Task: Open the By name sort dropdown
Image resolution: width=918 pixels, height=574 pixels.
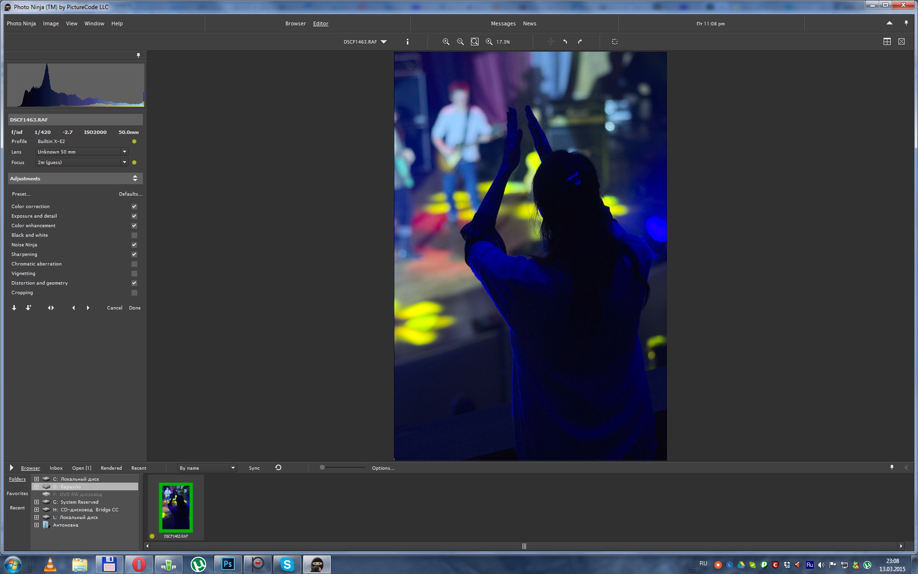Action: pos(207,468)
